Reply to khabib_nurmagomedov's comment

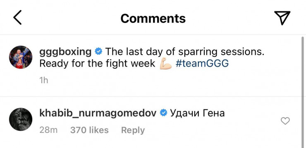pos(133,130)
